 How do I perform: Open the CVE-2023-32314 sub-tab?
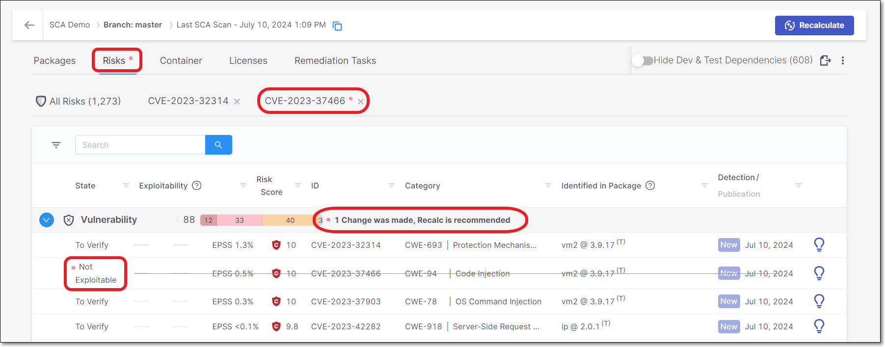[188, 101]
